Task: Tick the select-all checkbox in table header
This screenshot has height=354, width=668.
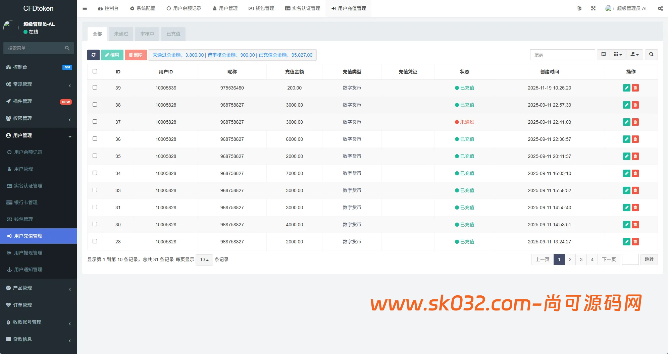Action: pyautogui.click(x=95, y=71)
